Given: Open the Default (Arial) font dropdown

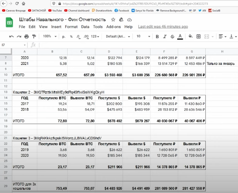Looking at the screenshot, I should click(x=118, y=36).
